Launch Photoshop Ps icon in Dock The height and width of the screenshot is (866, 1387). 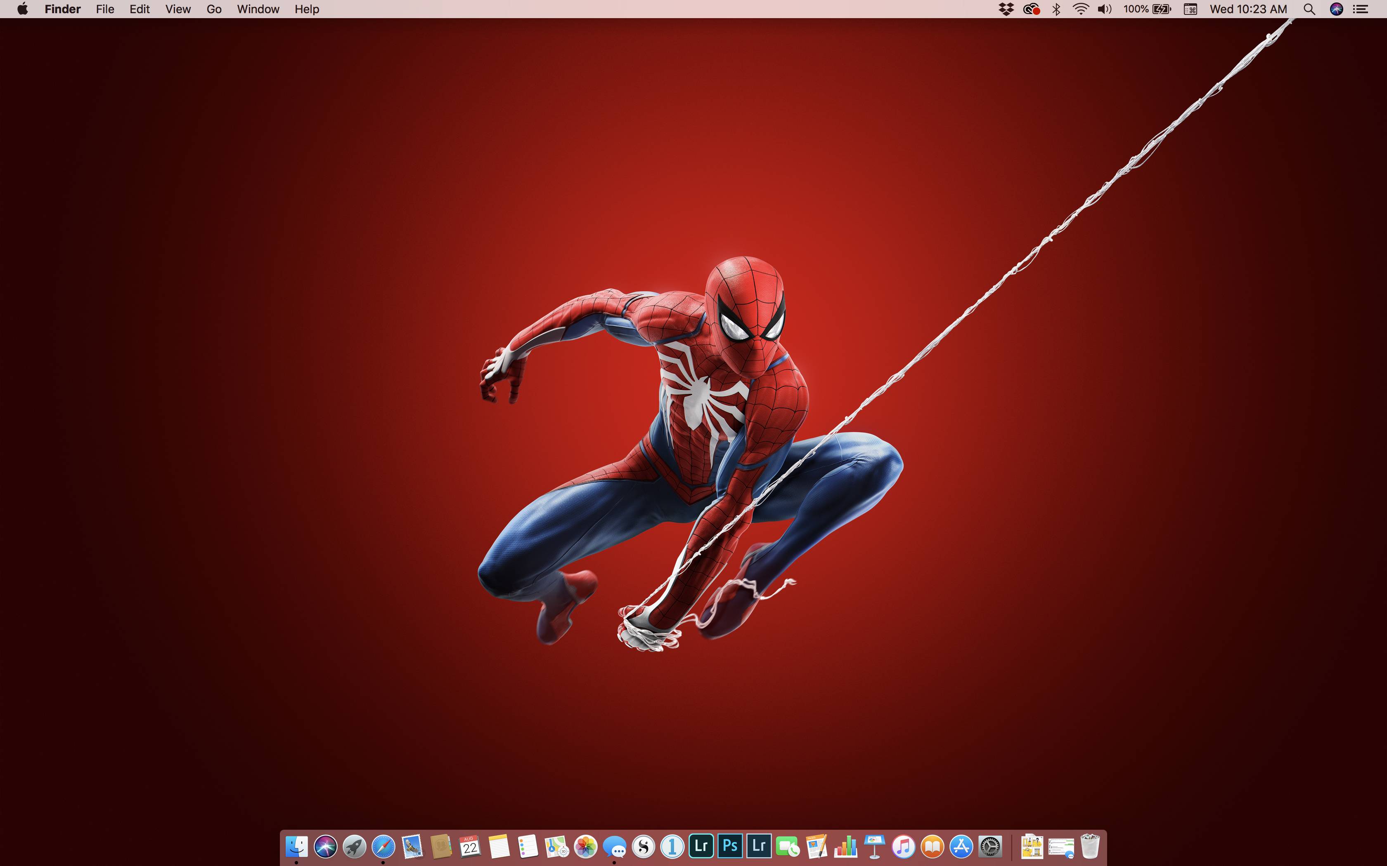point(730,845)
